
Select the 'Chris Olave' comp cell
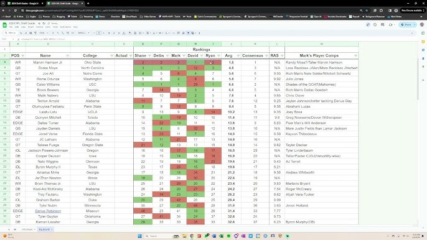[321, 96]
